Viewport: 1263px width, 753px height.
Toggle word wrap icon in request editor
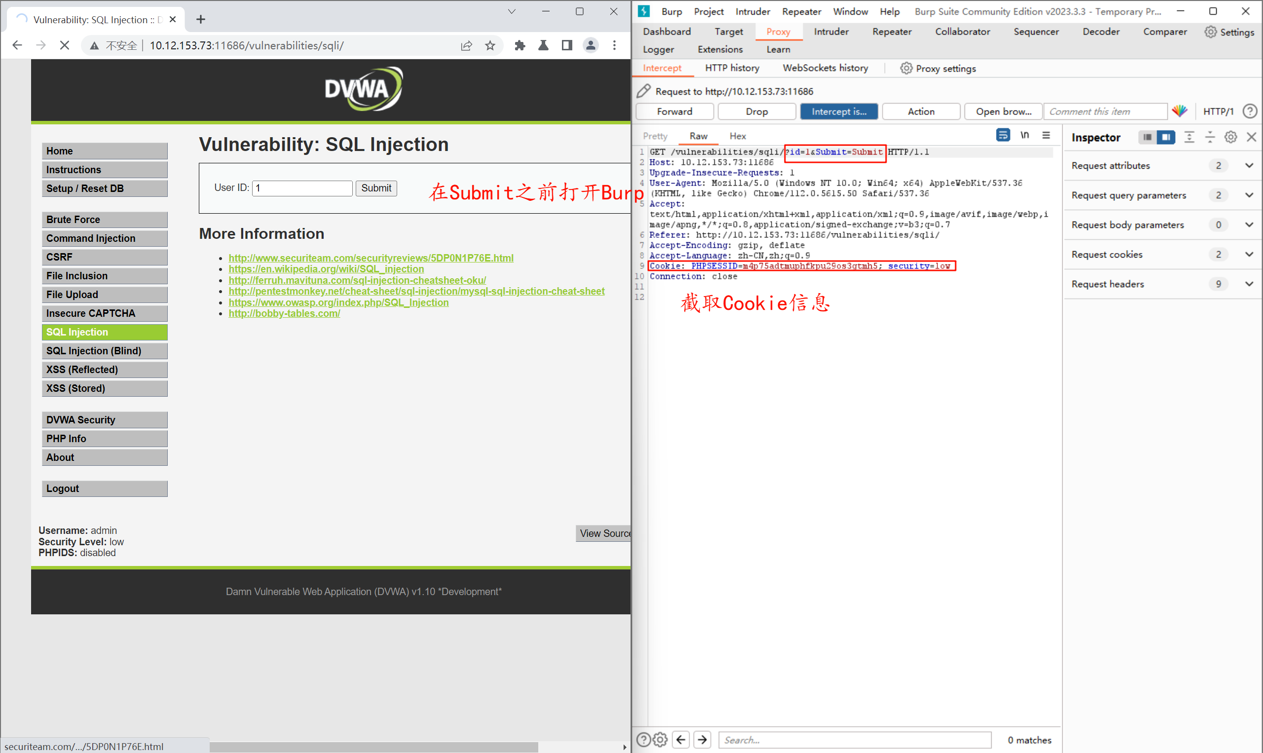click(1003, 135)
